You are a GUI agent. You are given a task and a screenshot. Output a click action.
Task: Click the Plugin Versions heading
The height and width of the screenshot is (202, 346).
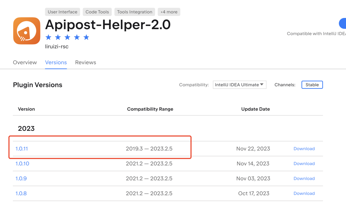point(37,85)
